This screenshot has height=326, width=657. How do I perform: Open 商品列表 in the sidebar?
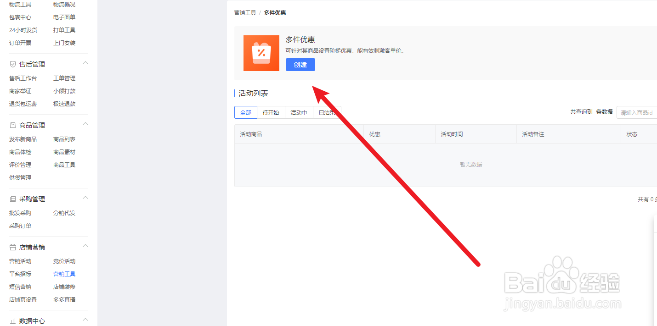coord(64,138)
